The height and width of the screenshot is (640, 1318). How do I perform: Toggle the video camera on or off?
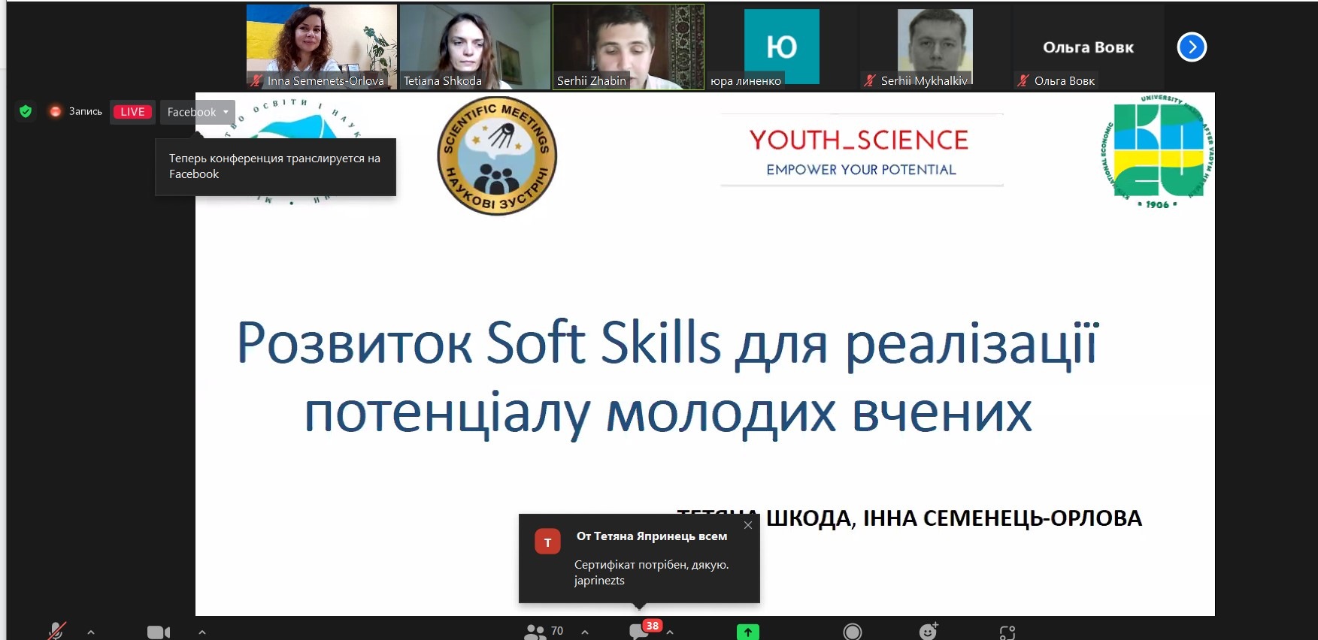pyautogui.click(x=158, y=632)
